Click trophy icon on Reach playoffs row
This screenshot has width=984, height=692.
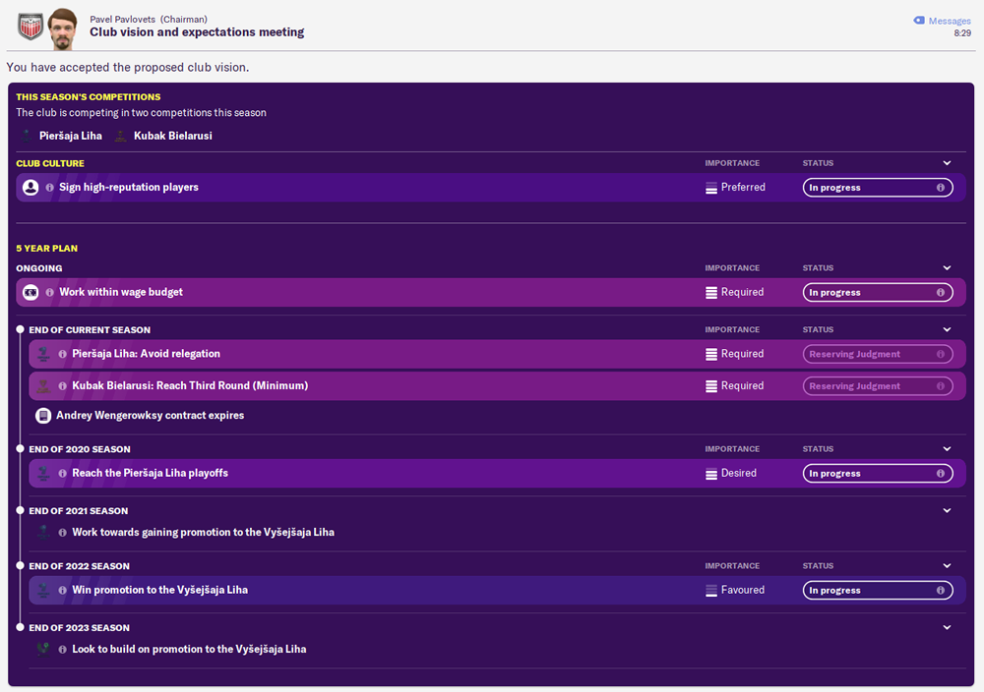[x=43, y=473]
